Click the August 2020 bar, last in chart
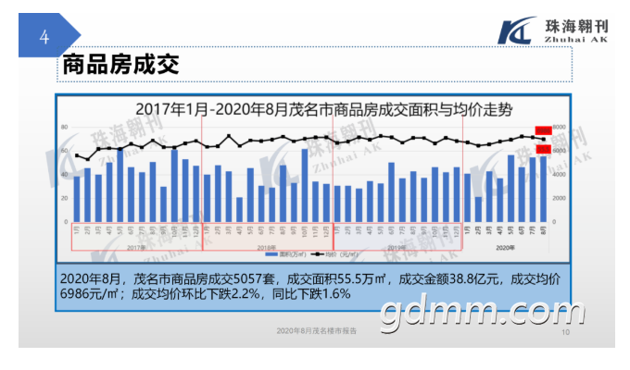630x370 pixels. [x=543, y=189]
